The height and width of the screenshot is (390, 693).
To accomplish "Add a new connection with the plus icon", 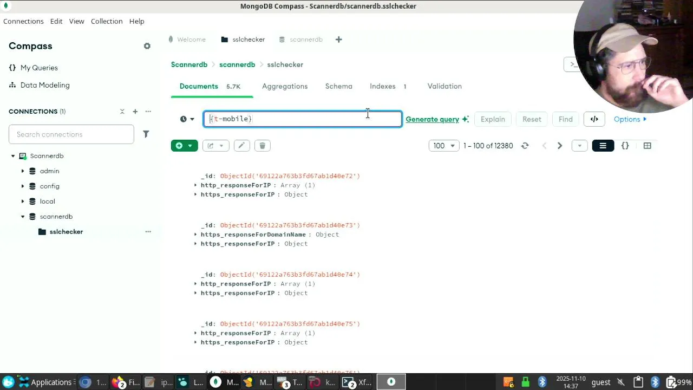I will click(x=135, y=112).
